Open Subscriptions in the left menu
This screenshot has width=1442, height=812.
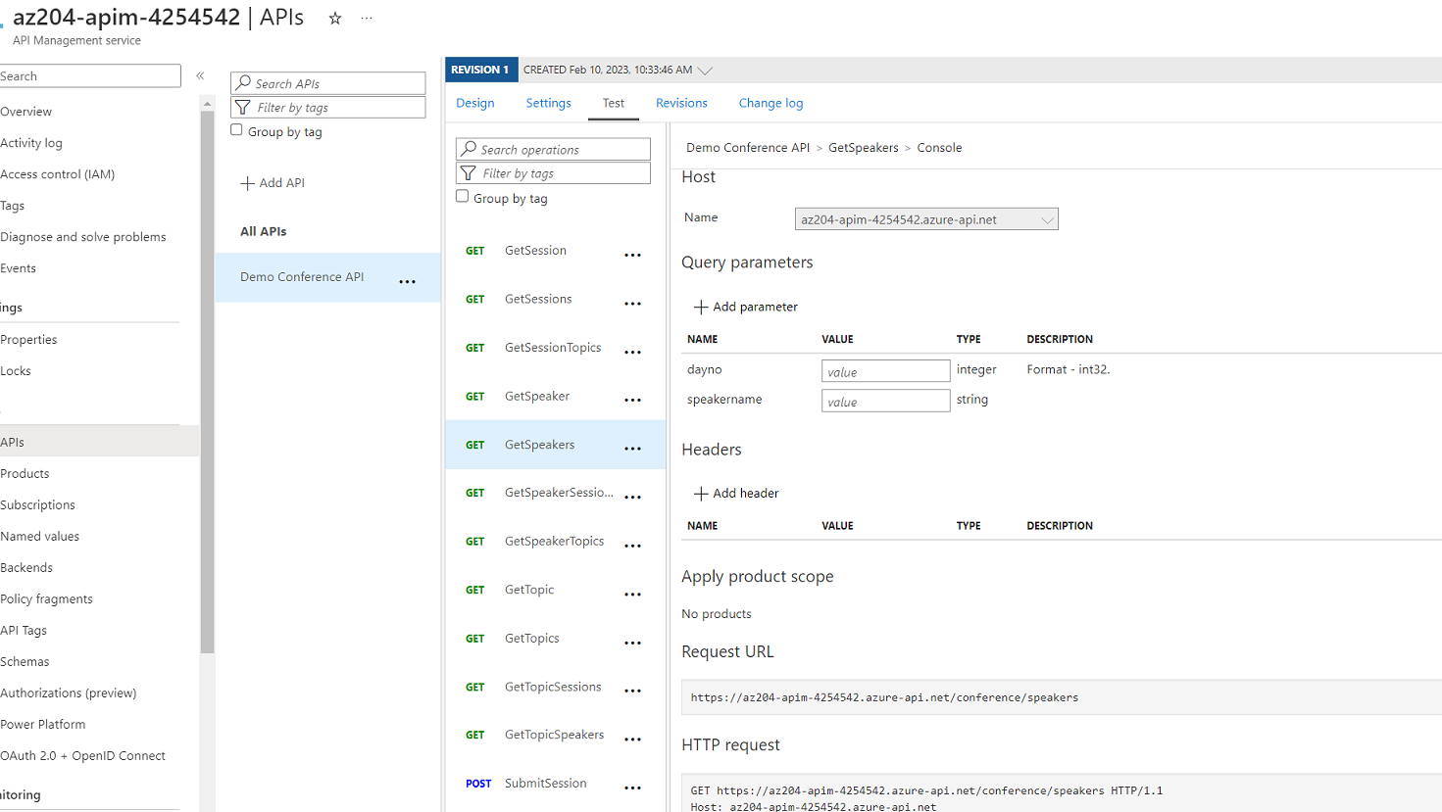pos(37,505)
